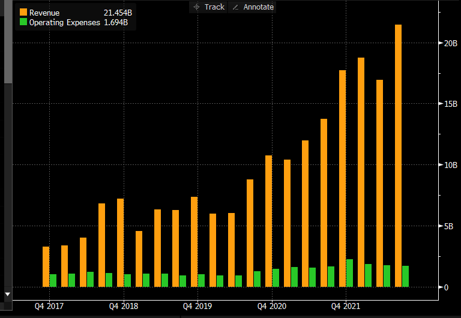The width and height of the screenshot is (461, 318).
Task: Click the 15B y-axis label
Action: click(449, 104)
